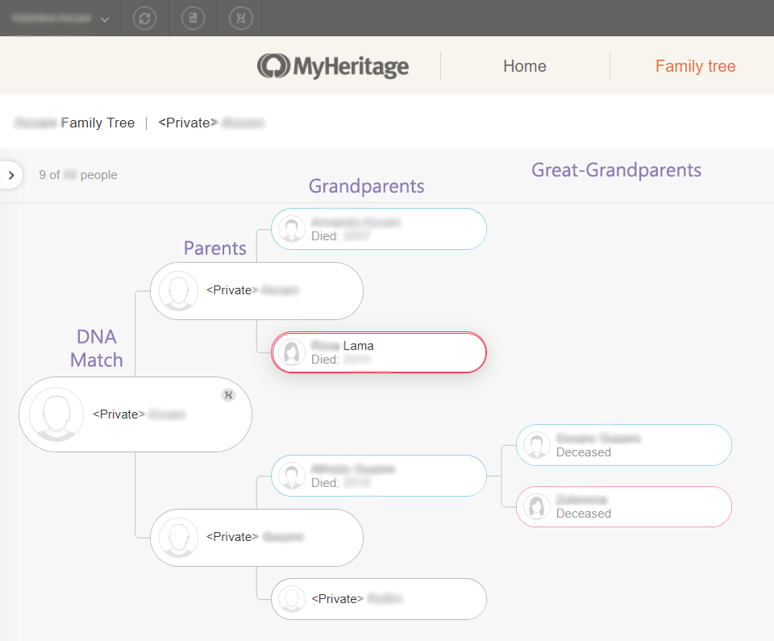Click the DNA helix icon in the top bar

[x=240, y=19]
